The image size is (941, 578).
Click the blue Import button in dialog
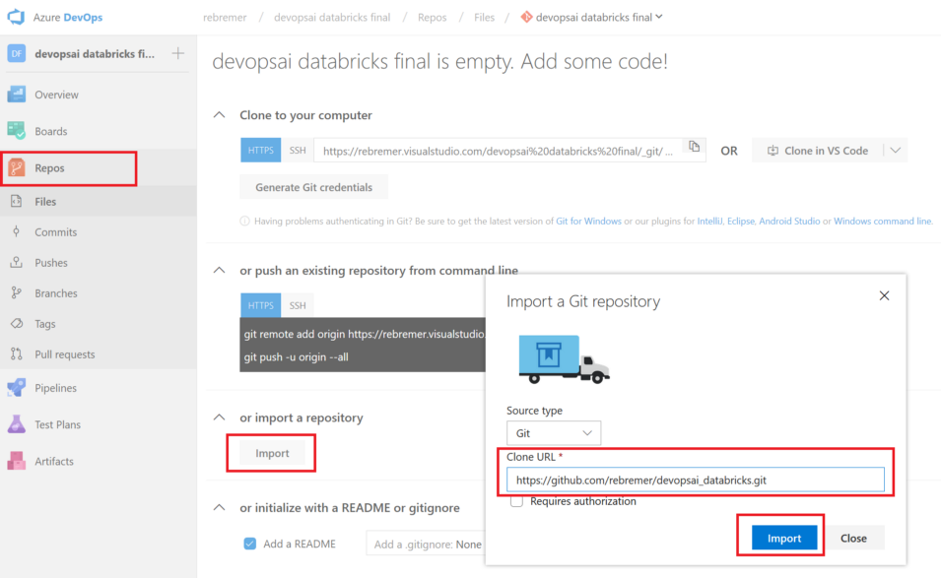784,538
